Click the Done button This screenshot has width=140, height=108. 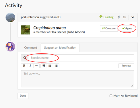23,96
